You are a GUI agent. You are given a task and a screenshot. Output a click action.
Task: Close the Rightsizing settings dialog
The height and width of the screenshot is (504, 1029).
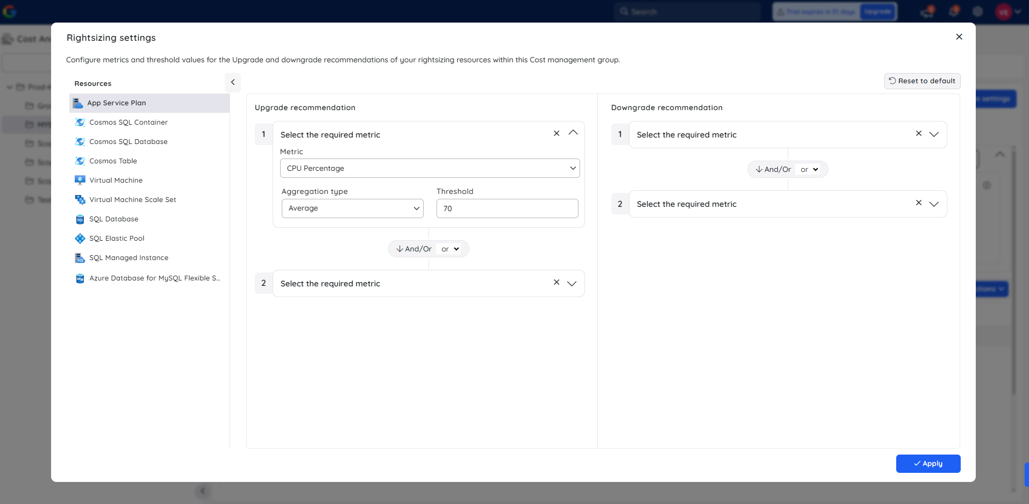pos(959,37)
